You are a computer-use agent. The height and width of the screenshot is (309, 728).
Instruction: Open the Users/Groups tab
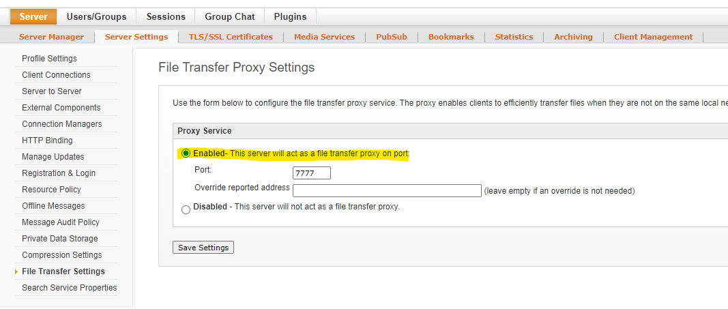coord(97,16)
